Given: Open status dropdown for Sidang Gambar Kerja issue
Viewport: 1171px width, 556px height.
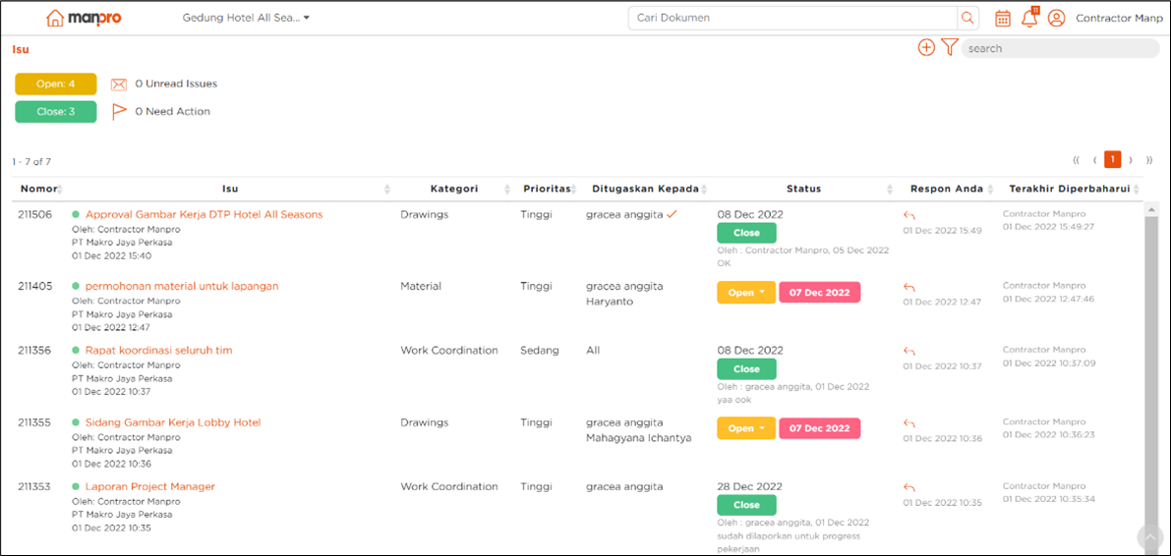Looking at the screenshot, I should tap(746, 428).
